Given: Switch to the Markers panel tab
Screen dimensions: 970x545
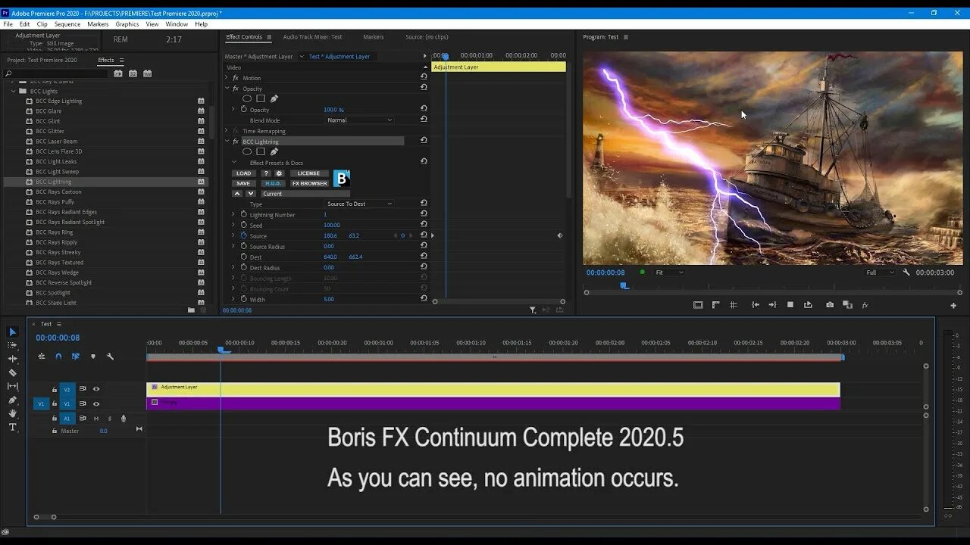Looking at the screenshot, I should (373, 37).
